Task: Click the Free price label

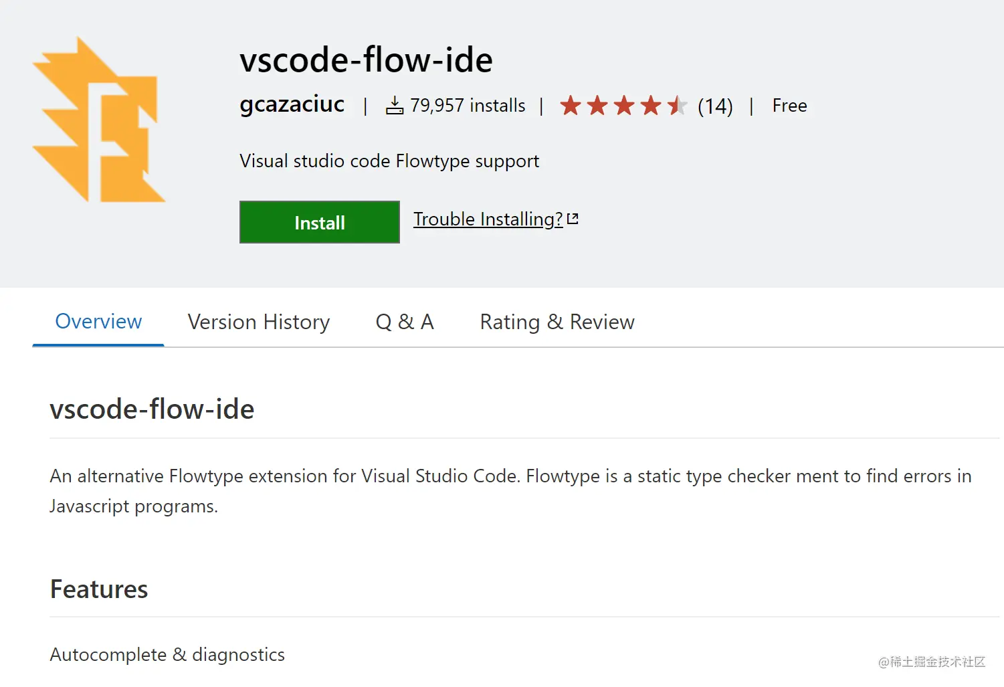Action: (x=789, y=106)
